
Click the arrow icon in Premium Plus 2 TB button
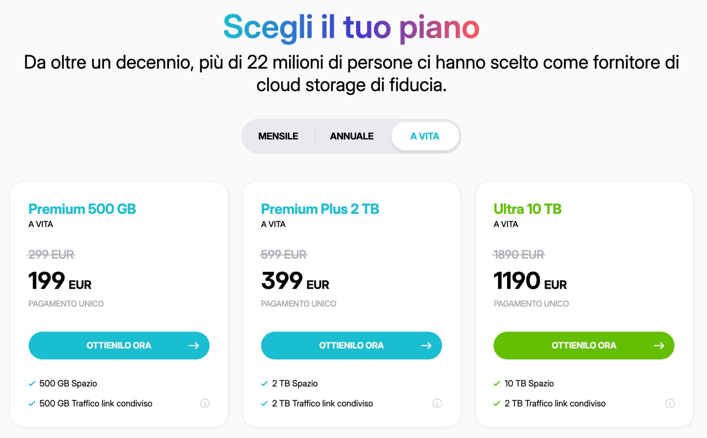tap(426, 346)
